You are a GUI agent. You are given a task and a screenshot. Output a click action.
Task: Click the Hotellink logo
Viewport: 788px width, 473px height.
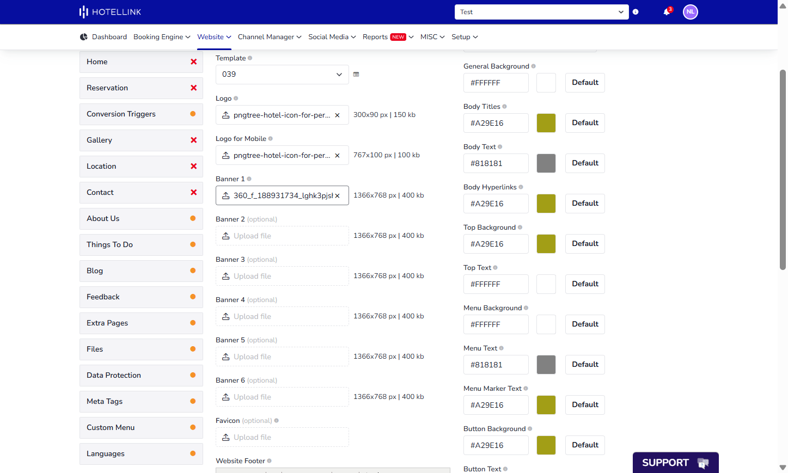click(110, 12)
